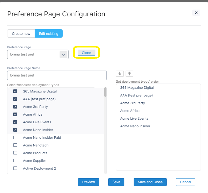This screenshot has width=208, height=193.
Task: Select Acme Nano Insider in order list
Action: tap(135, 126)
